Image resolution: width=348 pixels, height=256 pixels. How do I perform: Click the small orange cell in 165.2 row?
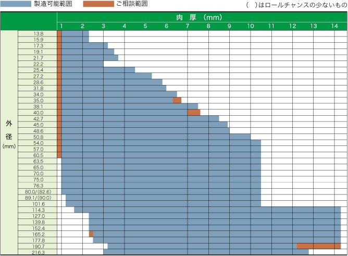pyautogui.click(x=91, y=234)
